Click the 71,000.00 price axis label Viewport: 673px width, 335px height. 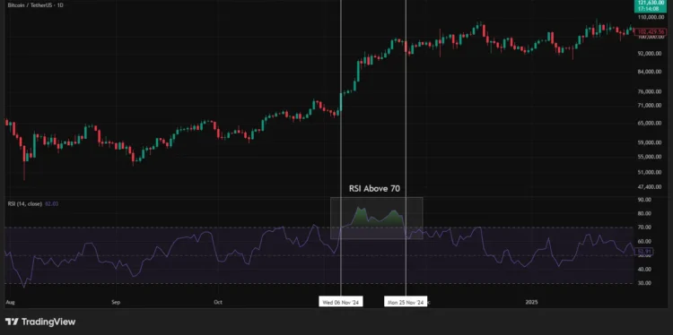coord(651,106)
